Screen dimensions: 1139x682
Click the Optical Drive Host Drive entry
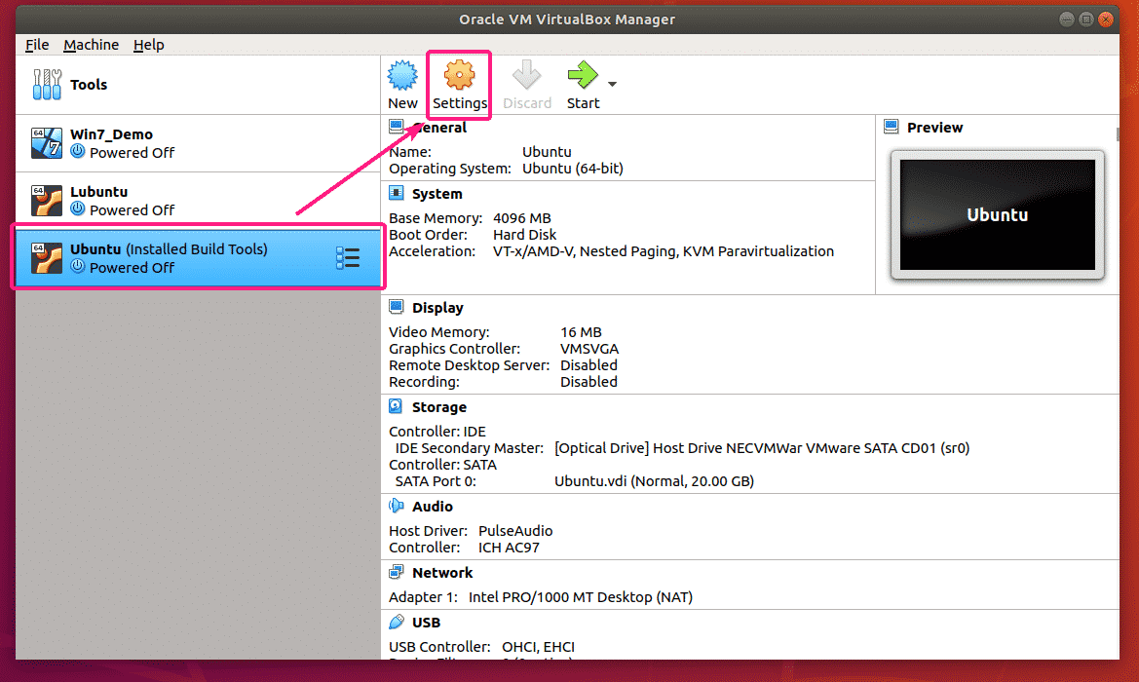762,448
